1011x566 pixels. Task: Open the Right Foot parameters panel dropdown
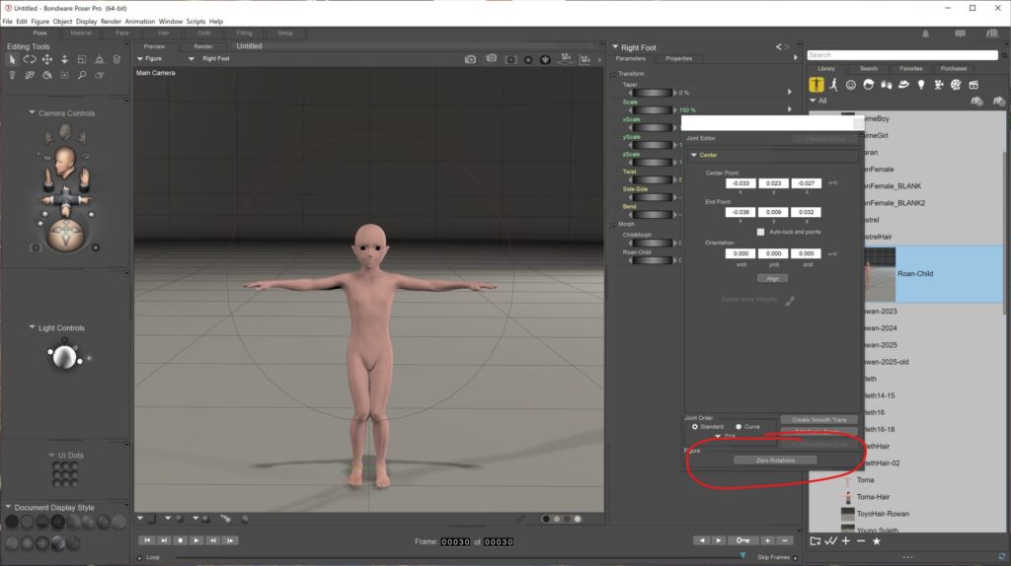[615, 47]
